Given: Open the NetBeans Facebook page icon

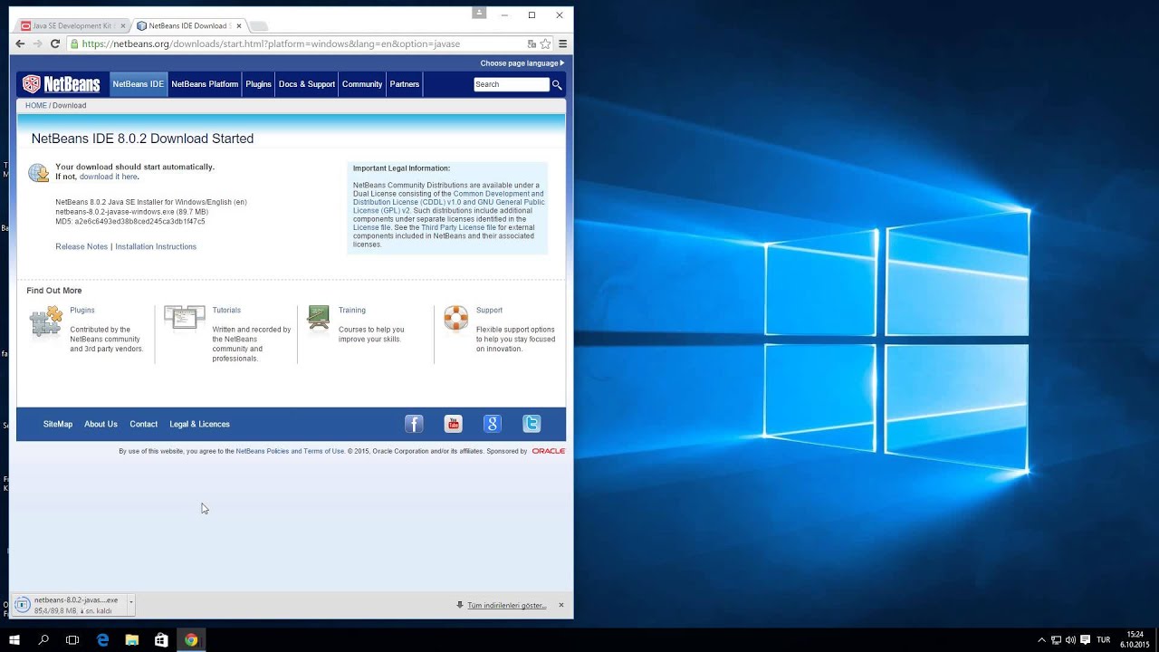Looking at the screenshot, I should tap(414, 424).
